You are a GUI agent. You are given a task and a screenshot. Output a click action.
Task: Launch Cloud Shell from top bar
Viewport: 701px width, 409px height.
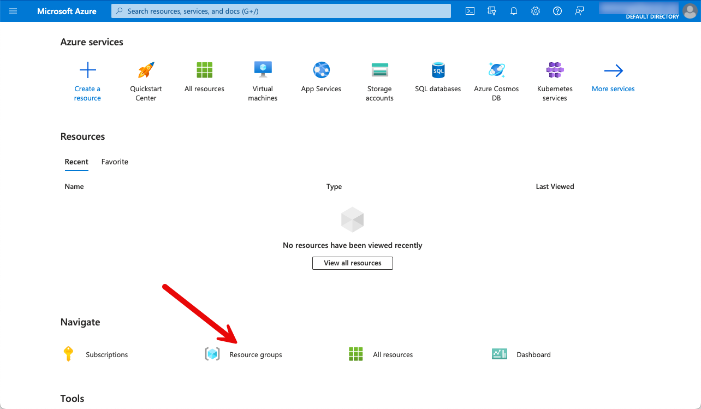[x=470, y=11]
